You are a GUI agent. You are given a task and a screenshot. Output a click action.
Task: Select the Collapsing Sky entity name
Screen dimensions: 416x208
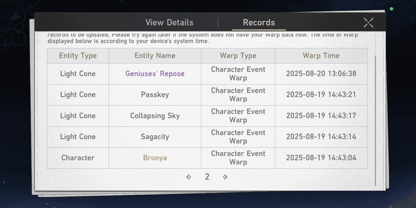click(155, 116)
